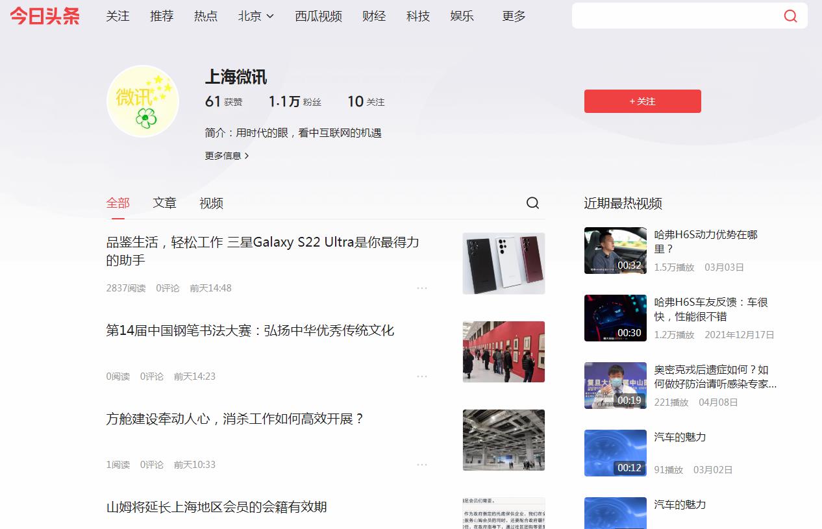Expand 更多 in the top navigation
The height and width of the screenshot is (529, 822).
click(x=514, y=16)
